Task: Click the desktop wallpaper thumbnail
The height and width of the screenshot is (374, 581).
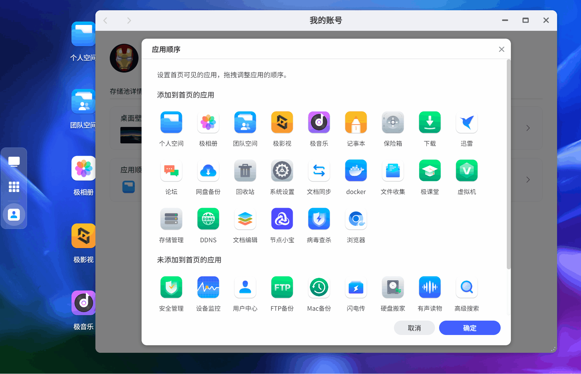Action: click(131, 135)
